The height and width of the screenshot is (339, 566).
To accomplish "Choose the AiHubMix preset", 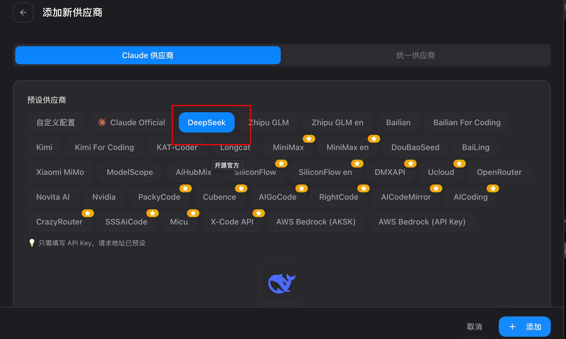I will coord(193,172).
